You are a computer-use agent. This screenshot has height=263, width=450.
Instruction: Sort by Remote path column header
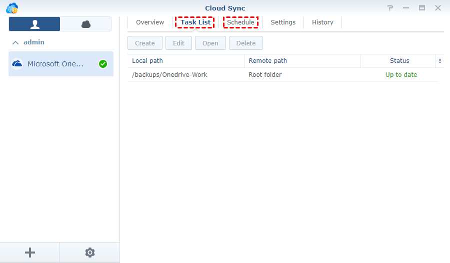tap(302, 61)
